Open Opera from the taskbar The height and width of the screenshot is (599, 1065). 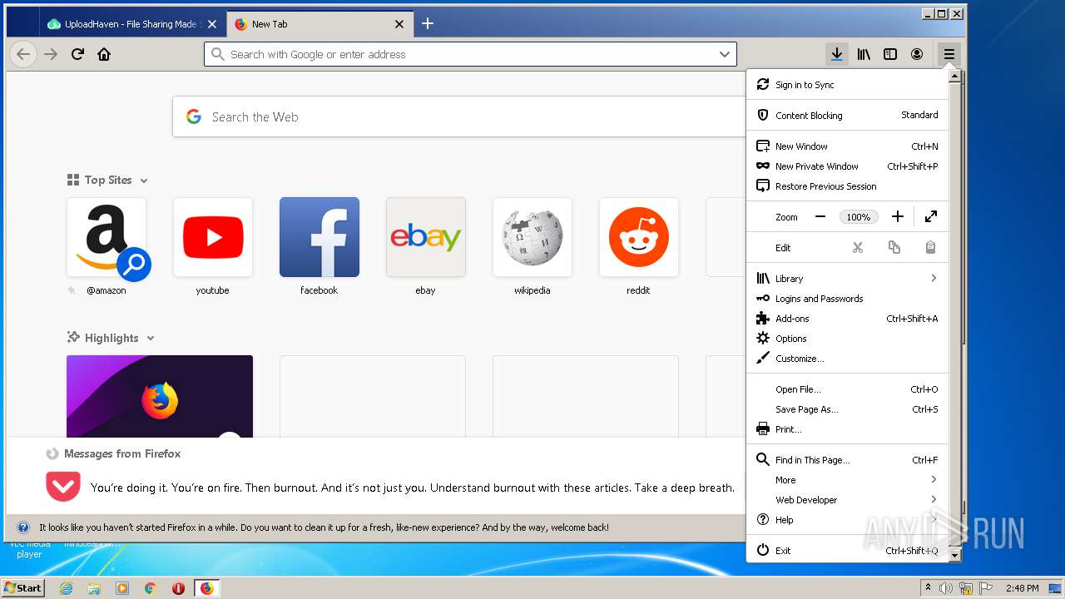178,588
